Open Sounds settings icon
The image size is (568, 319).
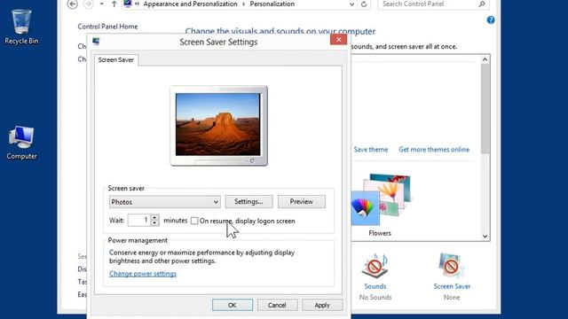pos(375,266)
